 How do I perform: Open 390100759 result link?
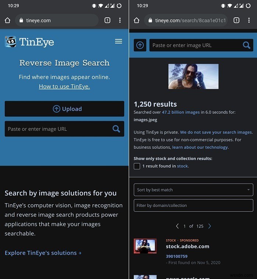pyautogui.click(x=177, y=257)
